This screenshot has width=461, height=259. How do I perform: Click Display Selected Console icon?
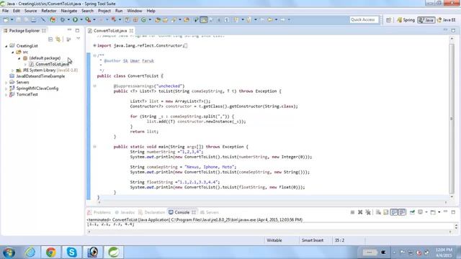(421, 212)
